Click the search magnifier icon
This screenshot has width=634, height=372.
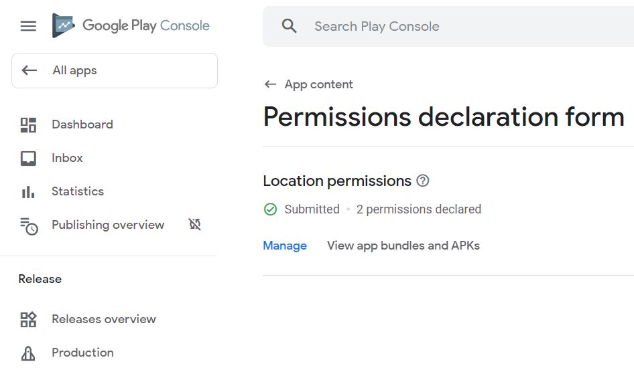click(x=290, y=26)
